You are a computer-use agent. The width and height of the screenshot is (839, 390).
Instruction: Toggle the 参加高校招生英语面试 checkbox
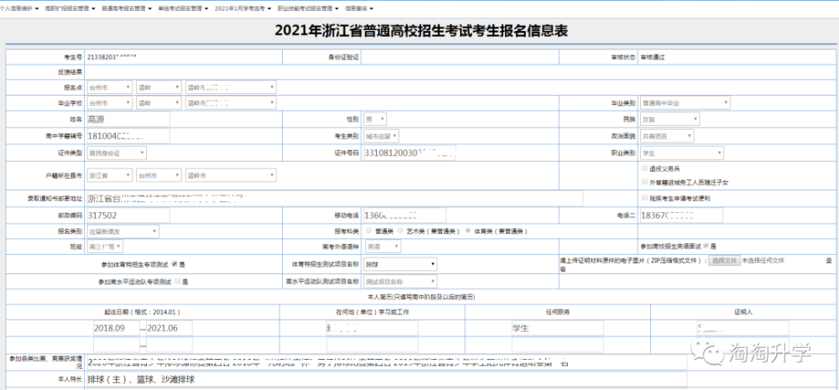point(706,246)
